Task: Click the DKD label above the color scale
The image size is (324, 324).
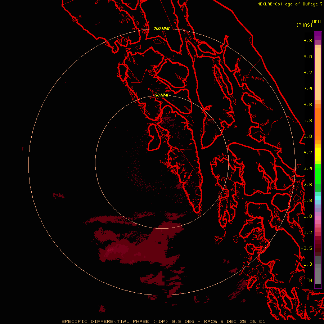Action: click(316, 22)
